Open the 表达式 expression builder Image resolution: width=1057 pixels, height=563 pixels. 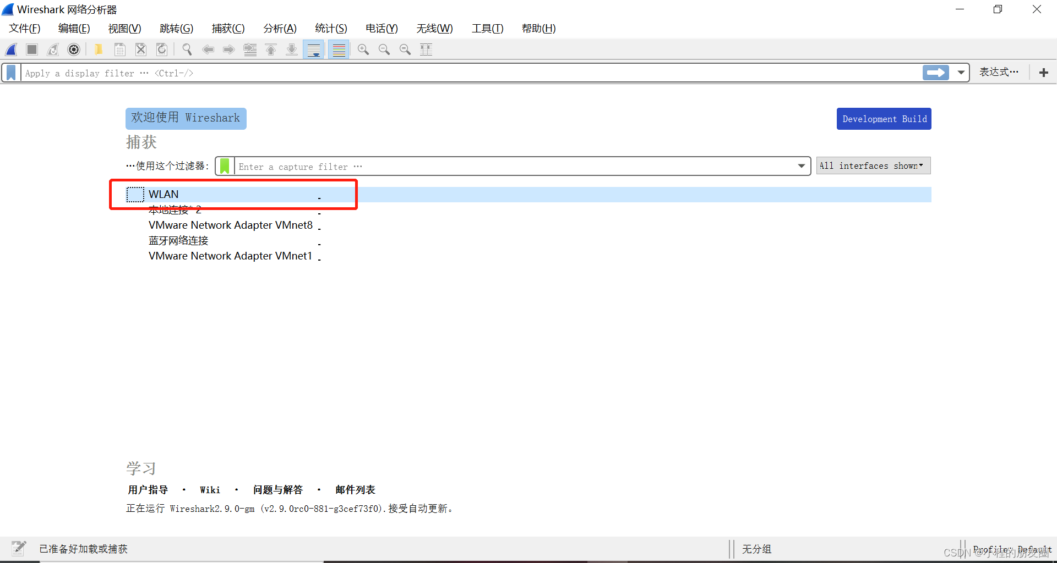[x=999, y=72]
